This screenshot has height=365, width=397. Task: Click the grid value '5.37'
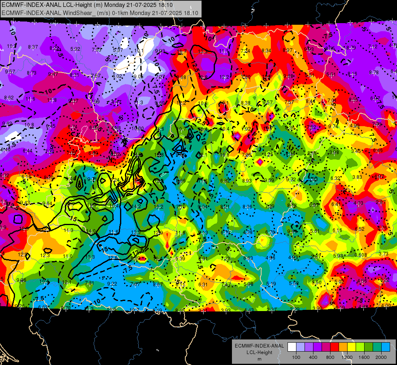pos(118,50)
